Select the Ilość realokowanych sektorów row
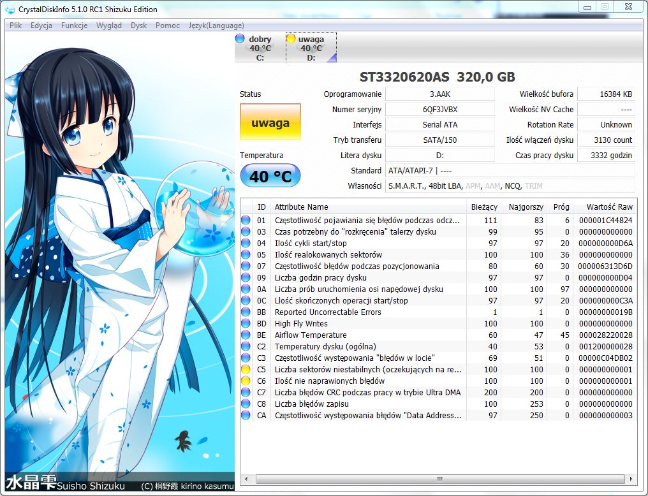The width and height of the screenshot is (648, 496). pos(438,255)
